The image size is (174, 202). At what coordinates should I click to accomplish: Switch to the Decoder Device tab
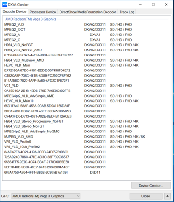[14, 12]
